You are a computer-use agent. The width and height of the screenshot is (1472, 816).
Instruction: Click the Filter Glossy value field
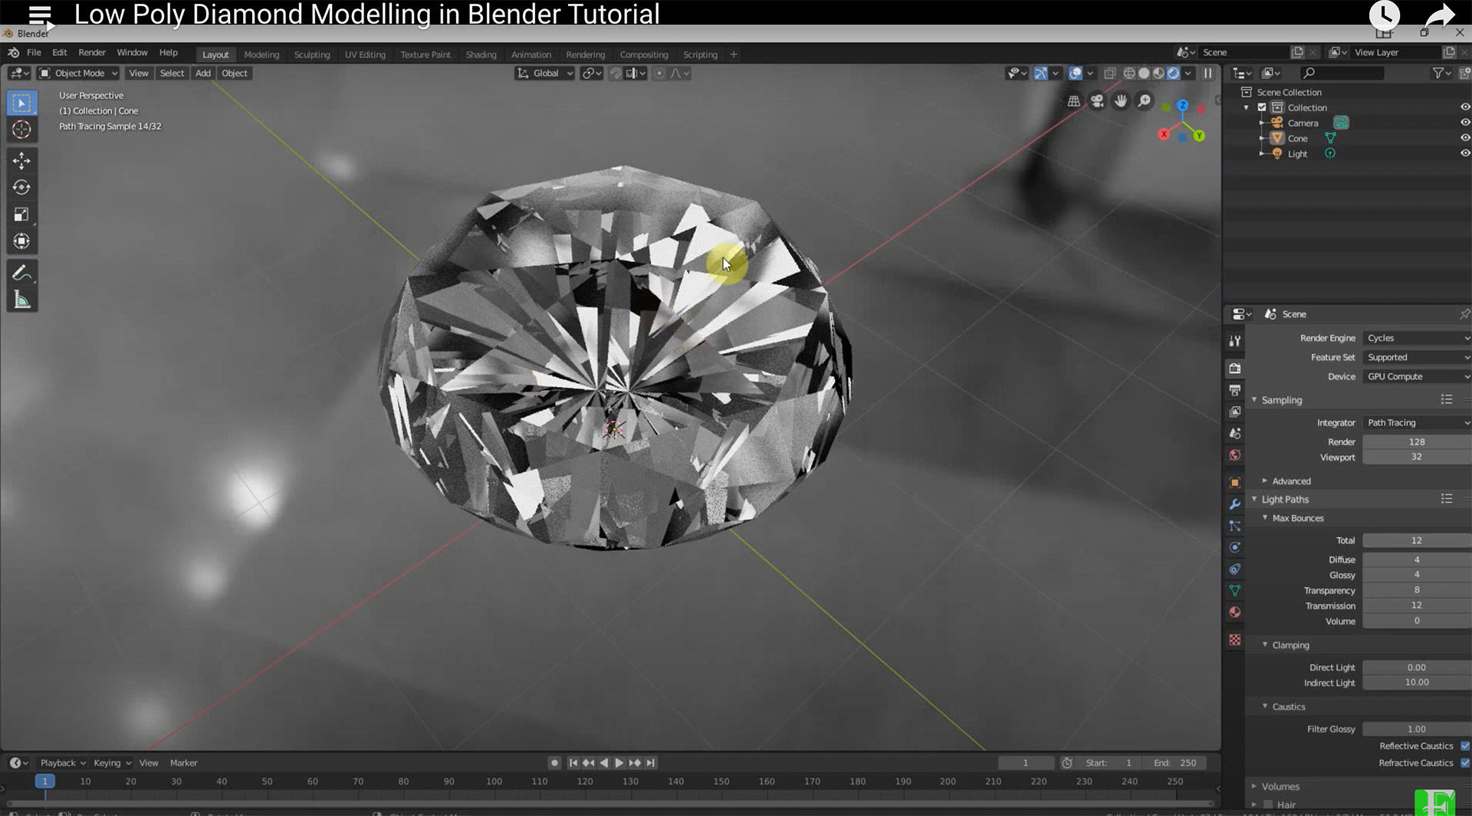click(x=1417, y=729)
